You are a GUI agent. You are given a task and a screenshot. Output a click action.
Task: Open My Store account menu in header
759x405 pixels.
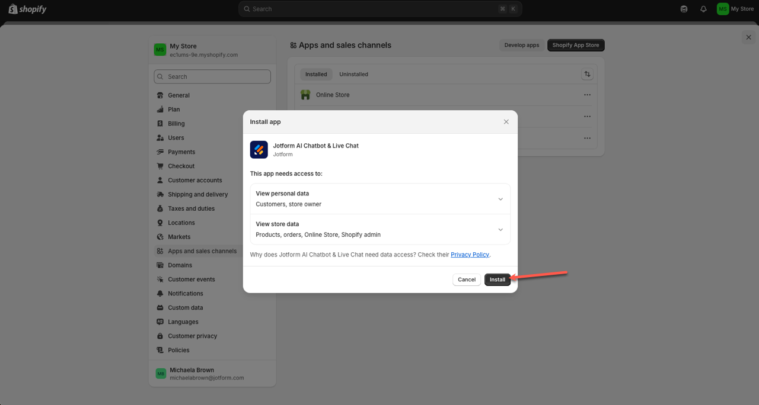735,9
